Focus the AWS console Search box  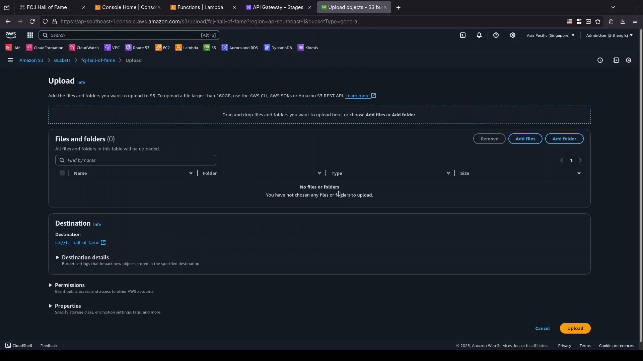[129, 35]
